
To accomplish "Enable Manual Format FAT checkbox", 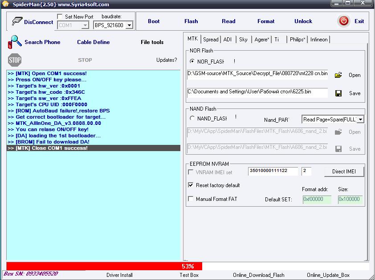I will 191,199.
